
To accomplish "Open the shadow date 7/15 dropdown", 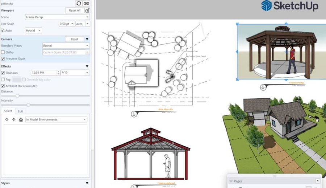I will (x=75, y=73).
